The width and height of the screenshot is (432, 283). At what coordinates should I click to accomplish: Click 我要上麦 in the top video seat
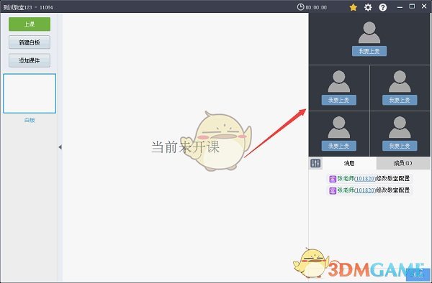pyautogui.click(x=369, y=52)
